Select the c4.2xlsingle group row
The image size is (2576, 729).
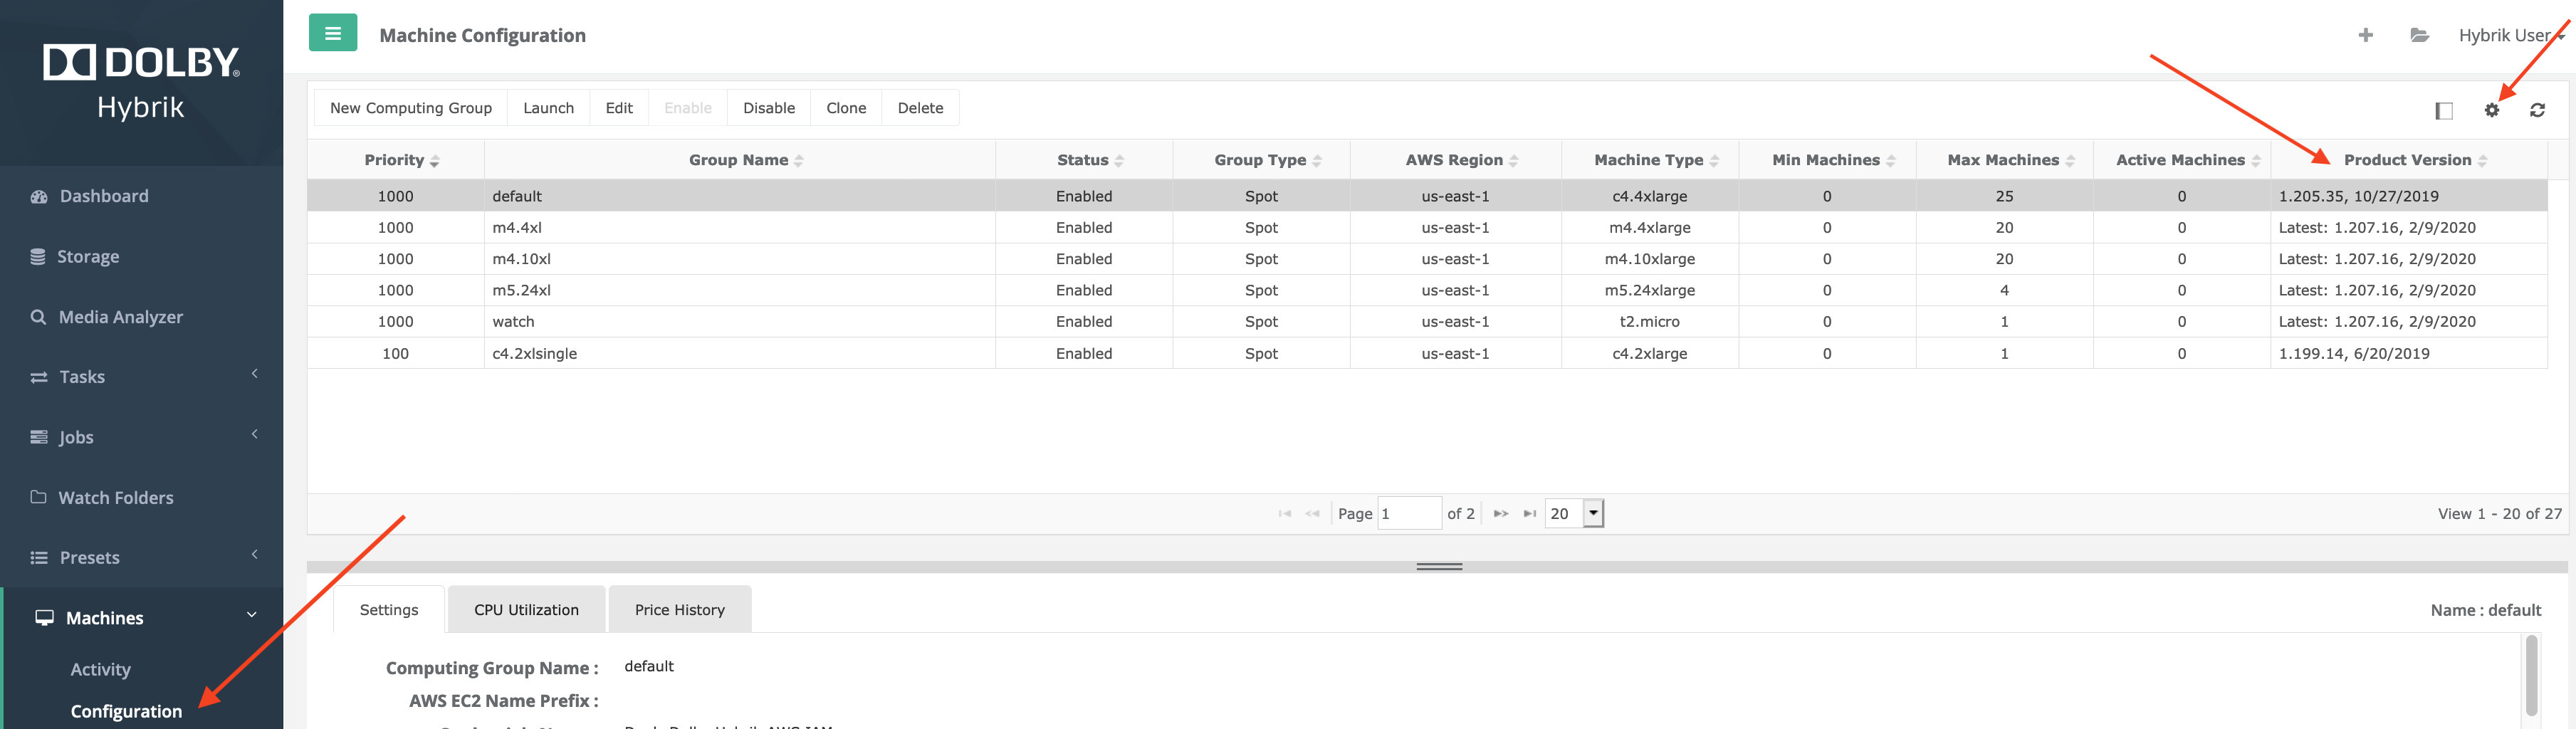1427,353
